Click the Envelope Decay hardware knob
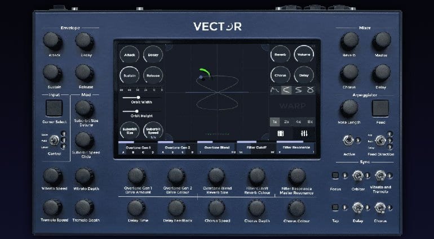 click(85, 41)
